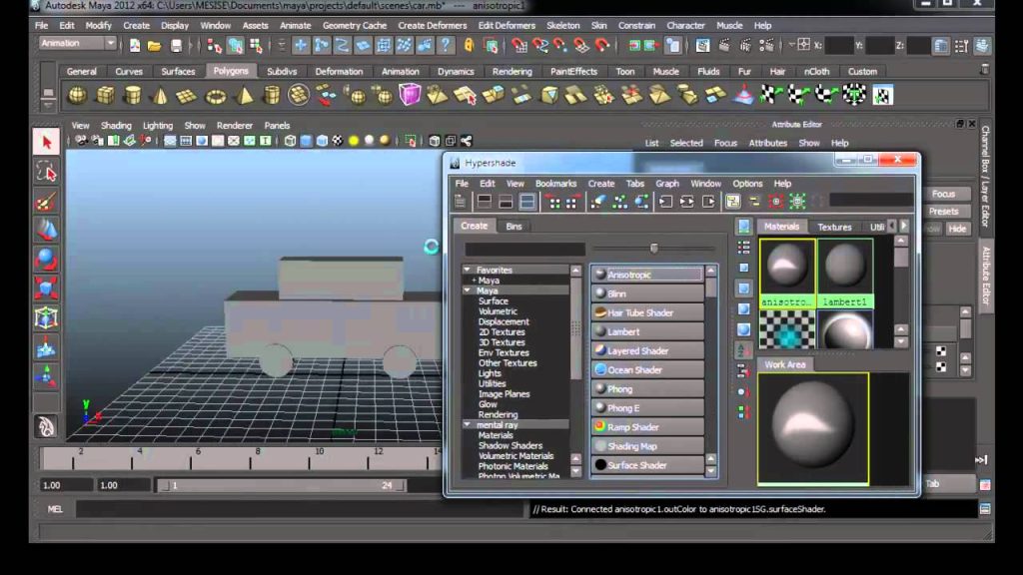
Task: Open the Hypershade Graph menu
Action: [666, 184]
